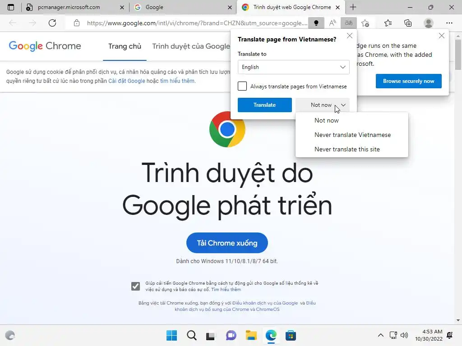The width and height of the screenshot is (462, 346).
Task: Click the volume speaker icon in tray
Action: [404, 335]
